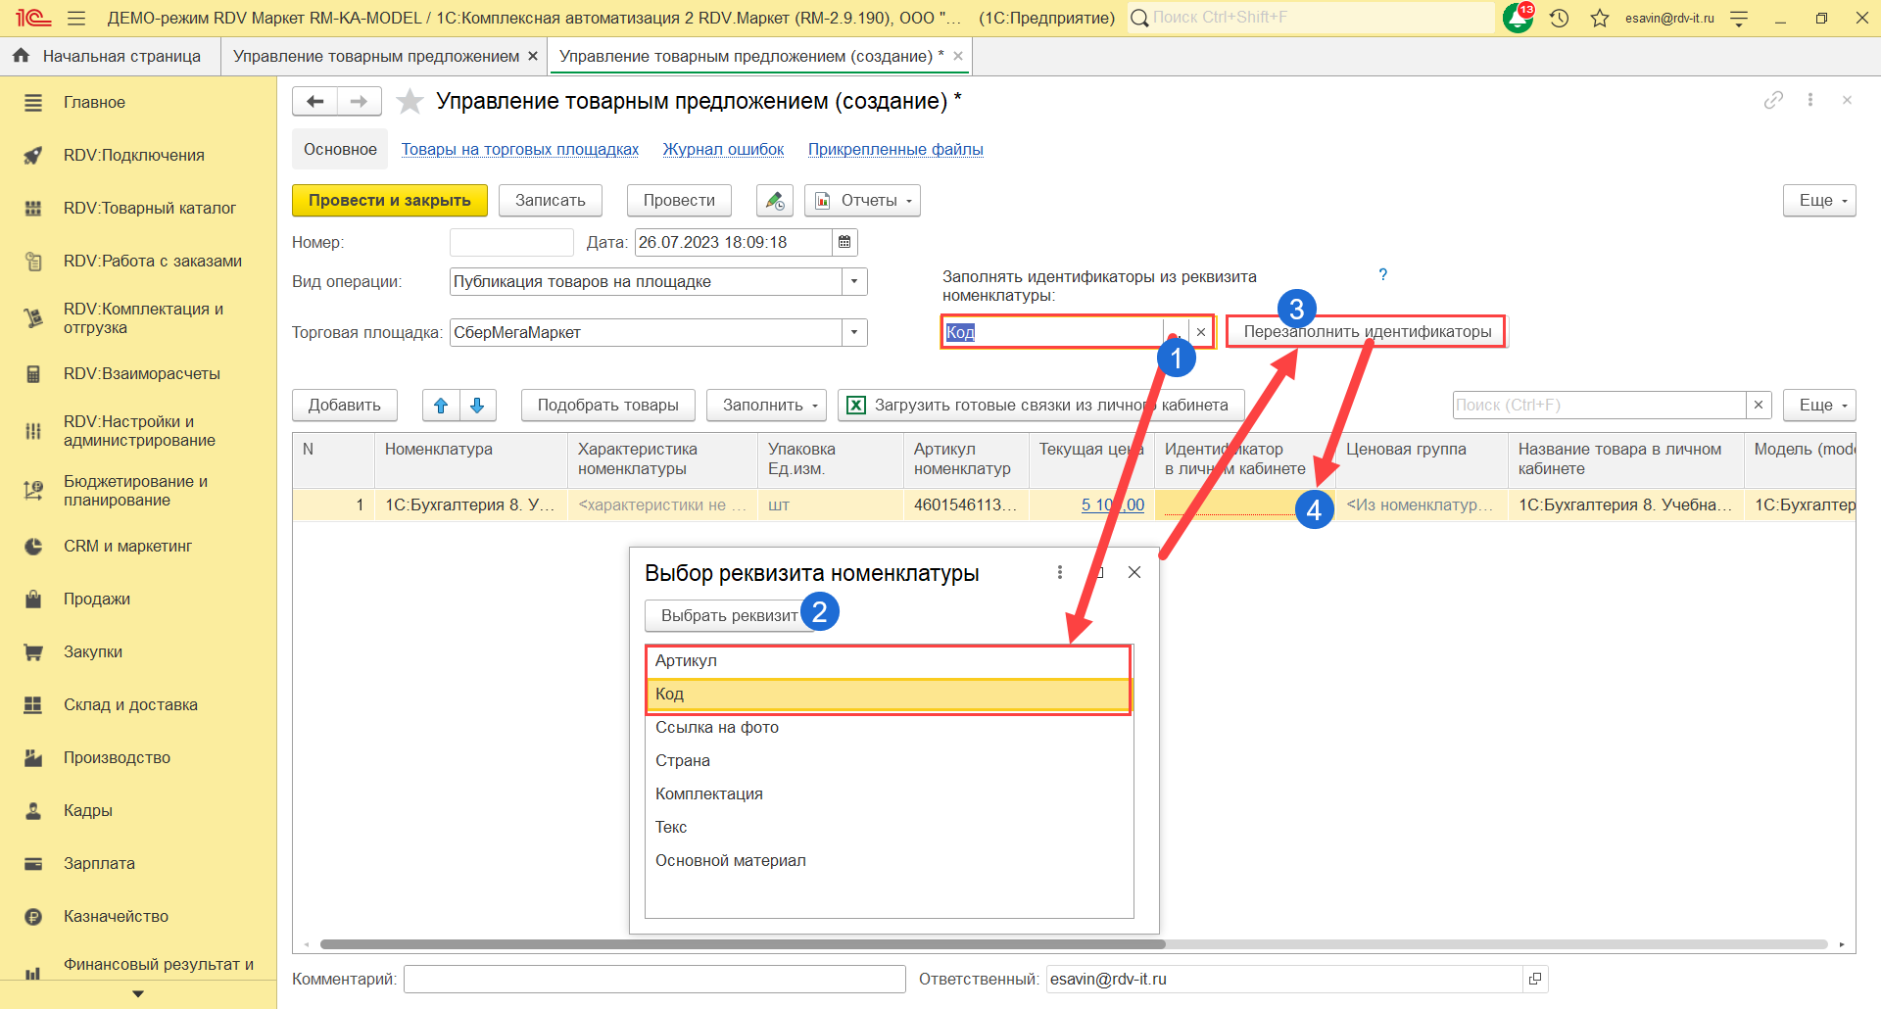1881x1009 pixels.
Task: Open RDV:Товарный каталог in sidebar
Action: pyautogui.click(x=150, y=208)
